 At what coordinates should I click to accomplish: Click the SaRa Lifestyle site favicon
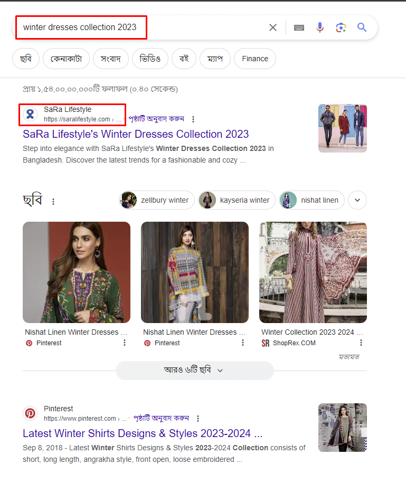[30, 114]
